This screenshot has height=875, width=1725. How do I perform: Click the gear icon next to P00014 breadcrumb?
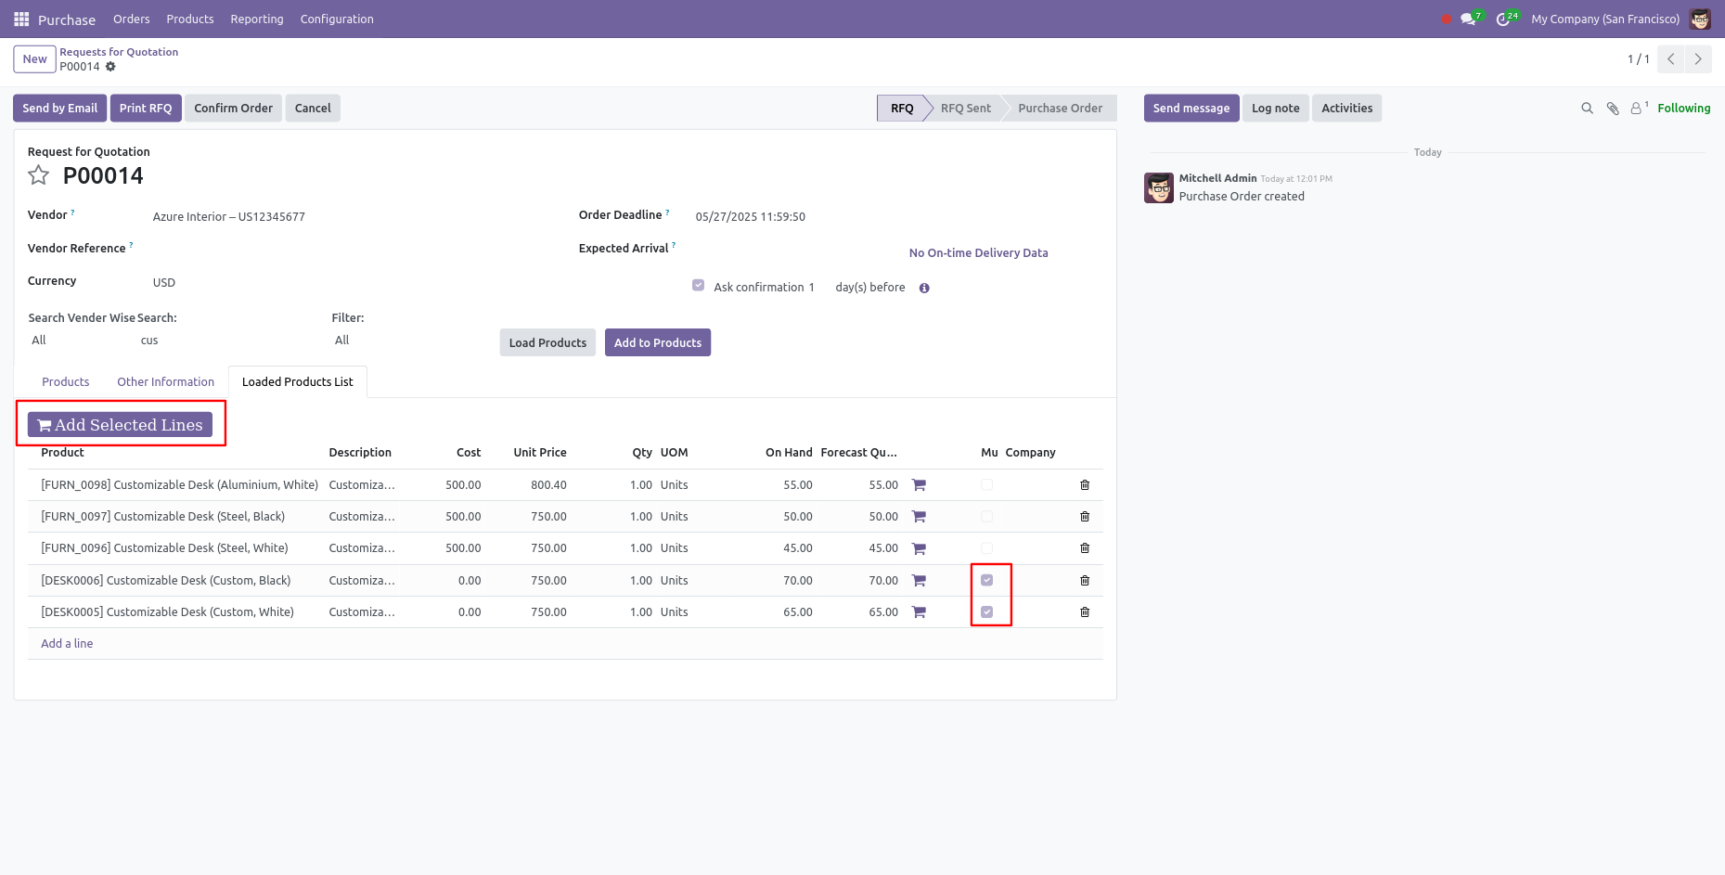(111, 67)
